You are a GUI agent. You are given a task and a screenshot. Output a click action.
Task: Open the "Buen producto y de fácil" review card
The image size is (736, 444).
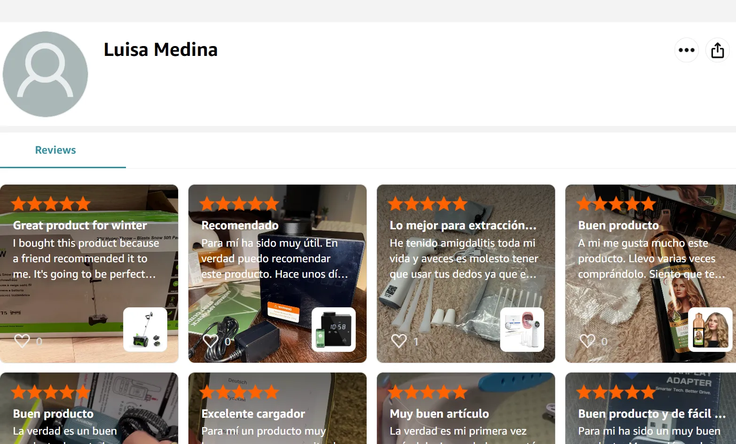(650, 408)
